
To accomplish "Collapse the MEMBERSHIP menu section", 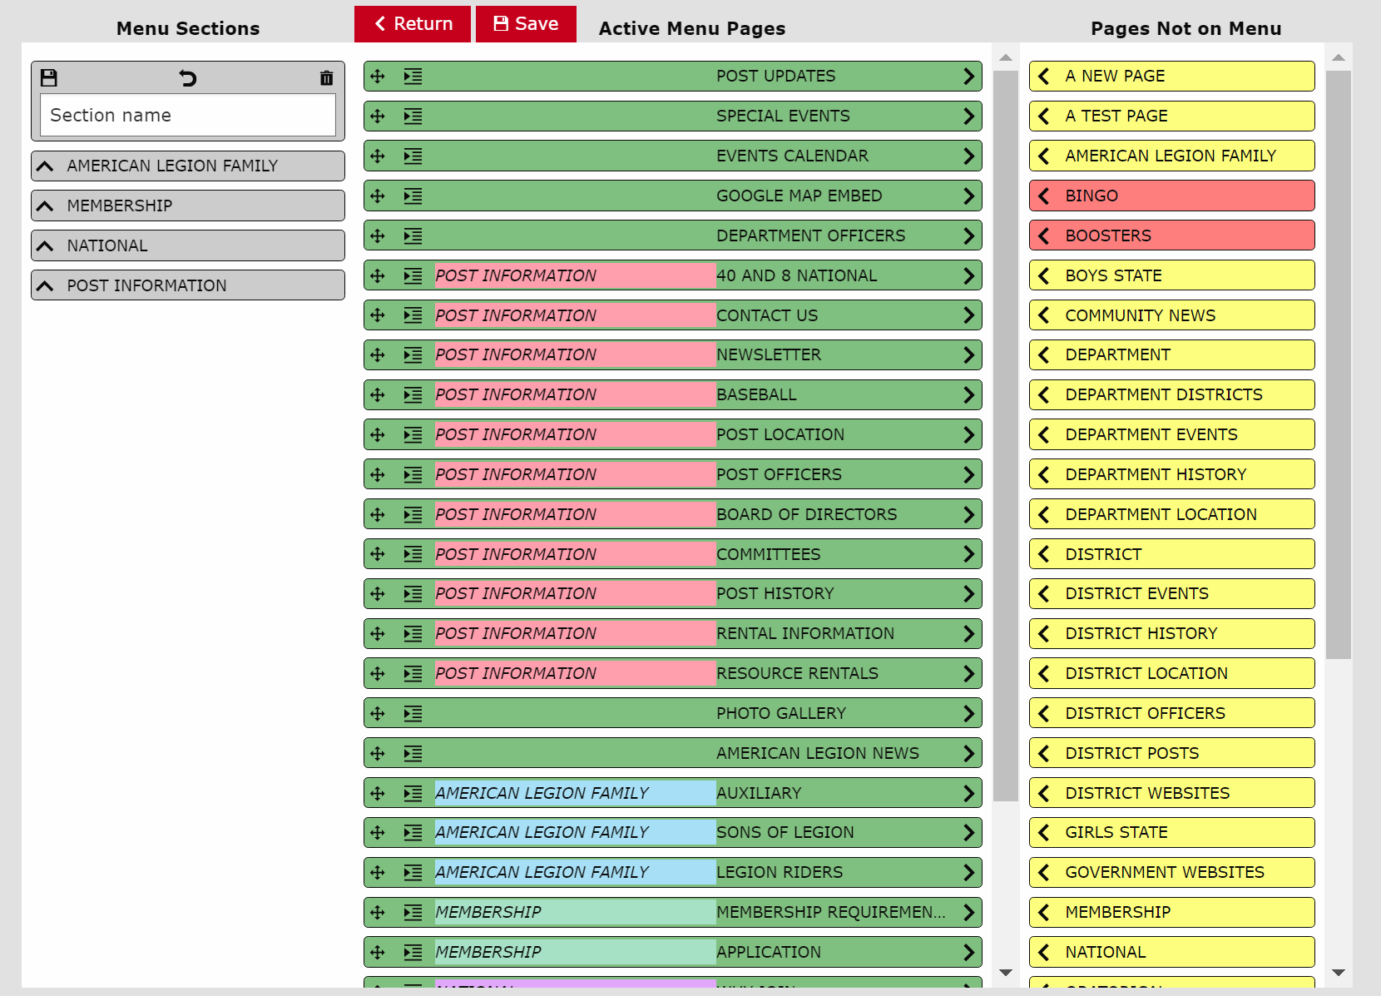I will pyautogui.click(x=45, y=206).
